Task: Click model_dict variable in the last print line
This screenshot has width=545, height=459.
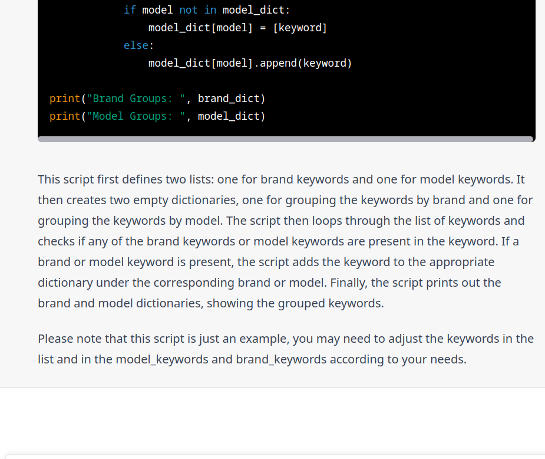Action: [229, 116]
